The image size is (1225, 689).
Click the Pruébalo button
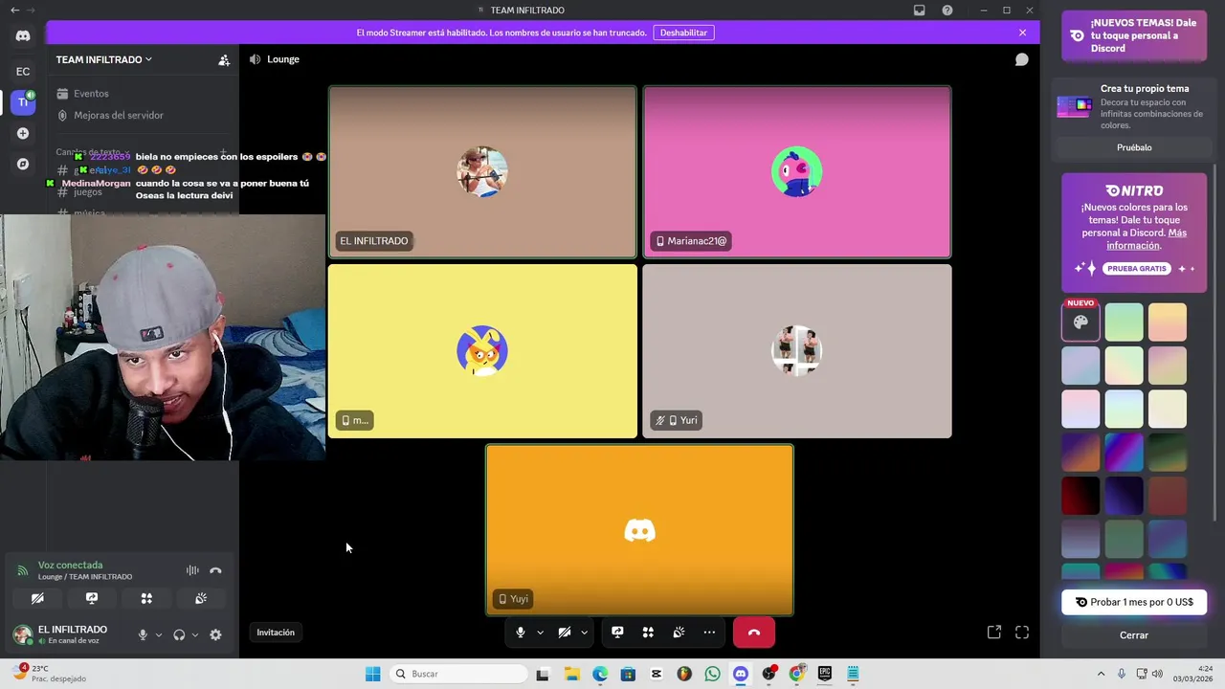pyautogui.click(x=1134, y=147)
